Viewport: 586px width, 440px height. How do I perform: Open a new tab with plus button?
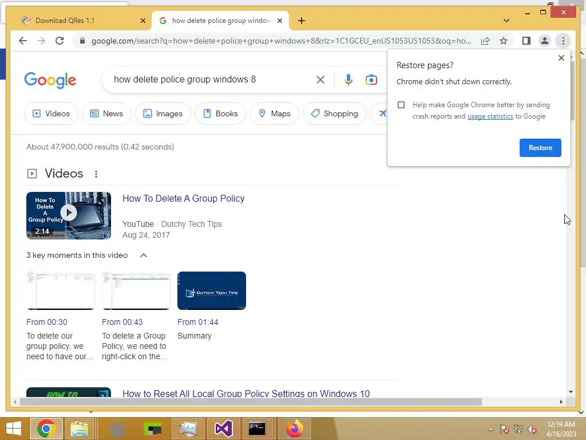point(302,21)
